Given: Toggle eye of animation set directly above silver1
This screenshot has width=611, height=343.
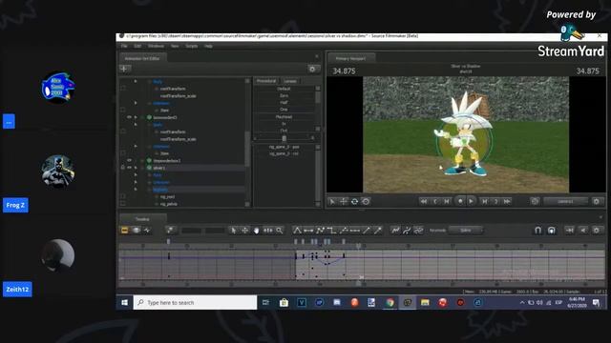Looking at the screenshot, I should [130, 161].
